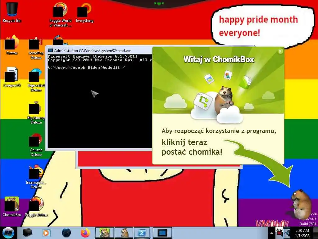Open Chuzzle Deluxe desktop icon
Screen dimensions: 318x239
pyautogui.click(x=36, y=145)
